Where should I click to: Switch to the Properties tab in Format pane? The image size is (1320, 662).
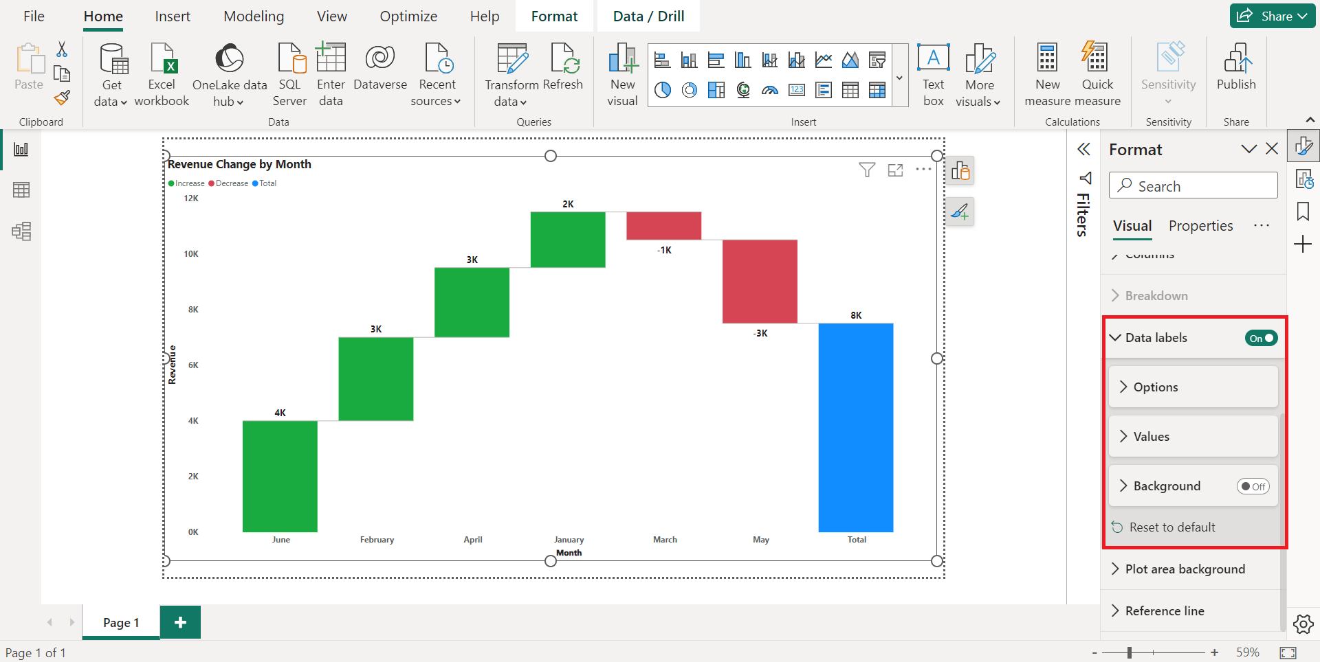pyautogui.click(x=1200, y=226)
